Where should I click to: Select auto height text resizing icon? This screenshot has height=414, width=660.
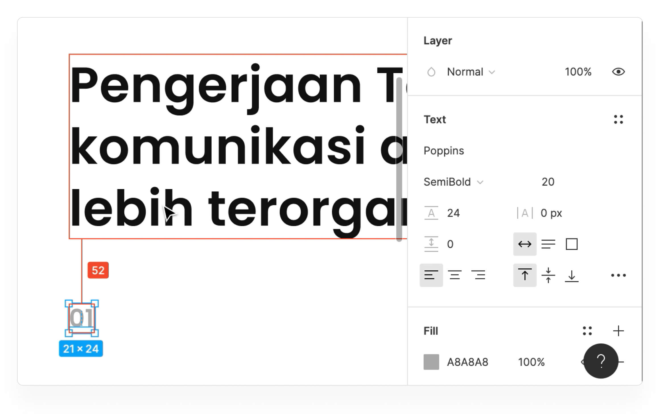(x=548, y=244)
